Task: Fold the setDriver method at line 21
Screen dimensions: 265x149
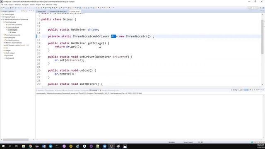Action: point(41,57)
